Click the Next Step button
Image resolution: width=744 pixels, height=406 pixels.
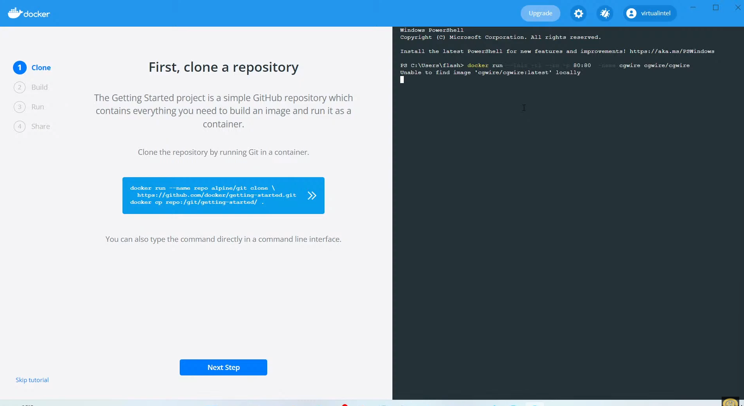click(x=223, y=367)
